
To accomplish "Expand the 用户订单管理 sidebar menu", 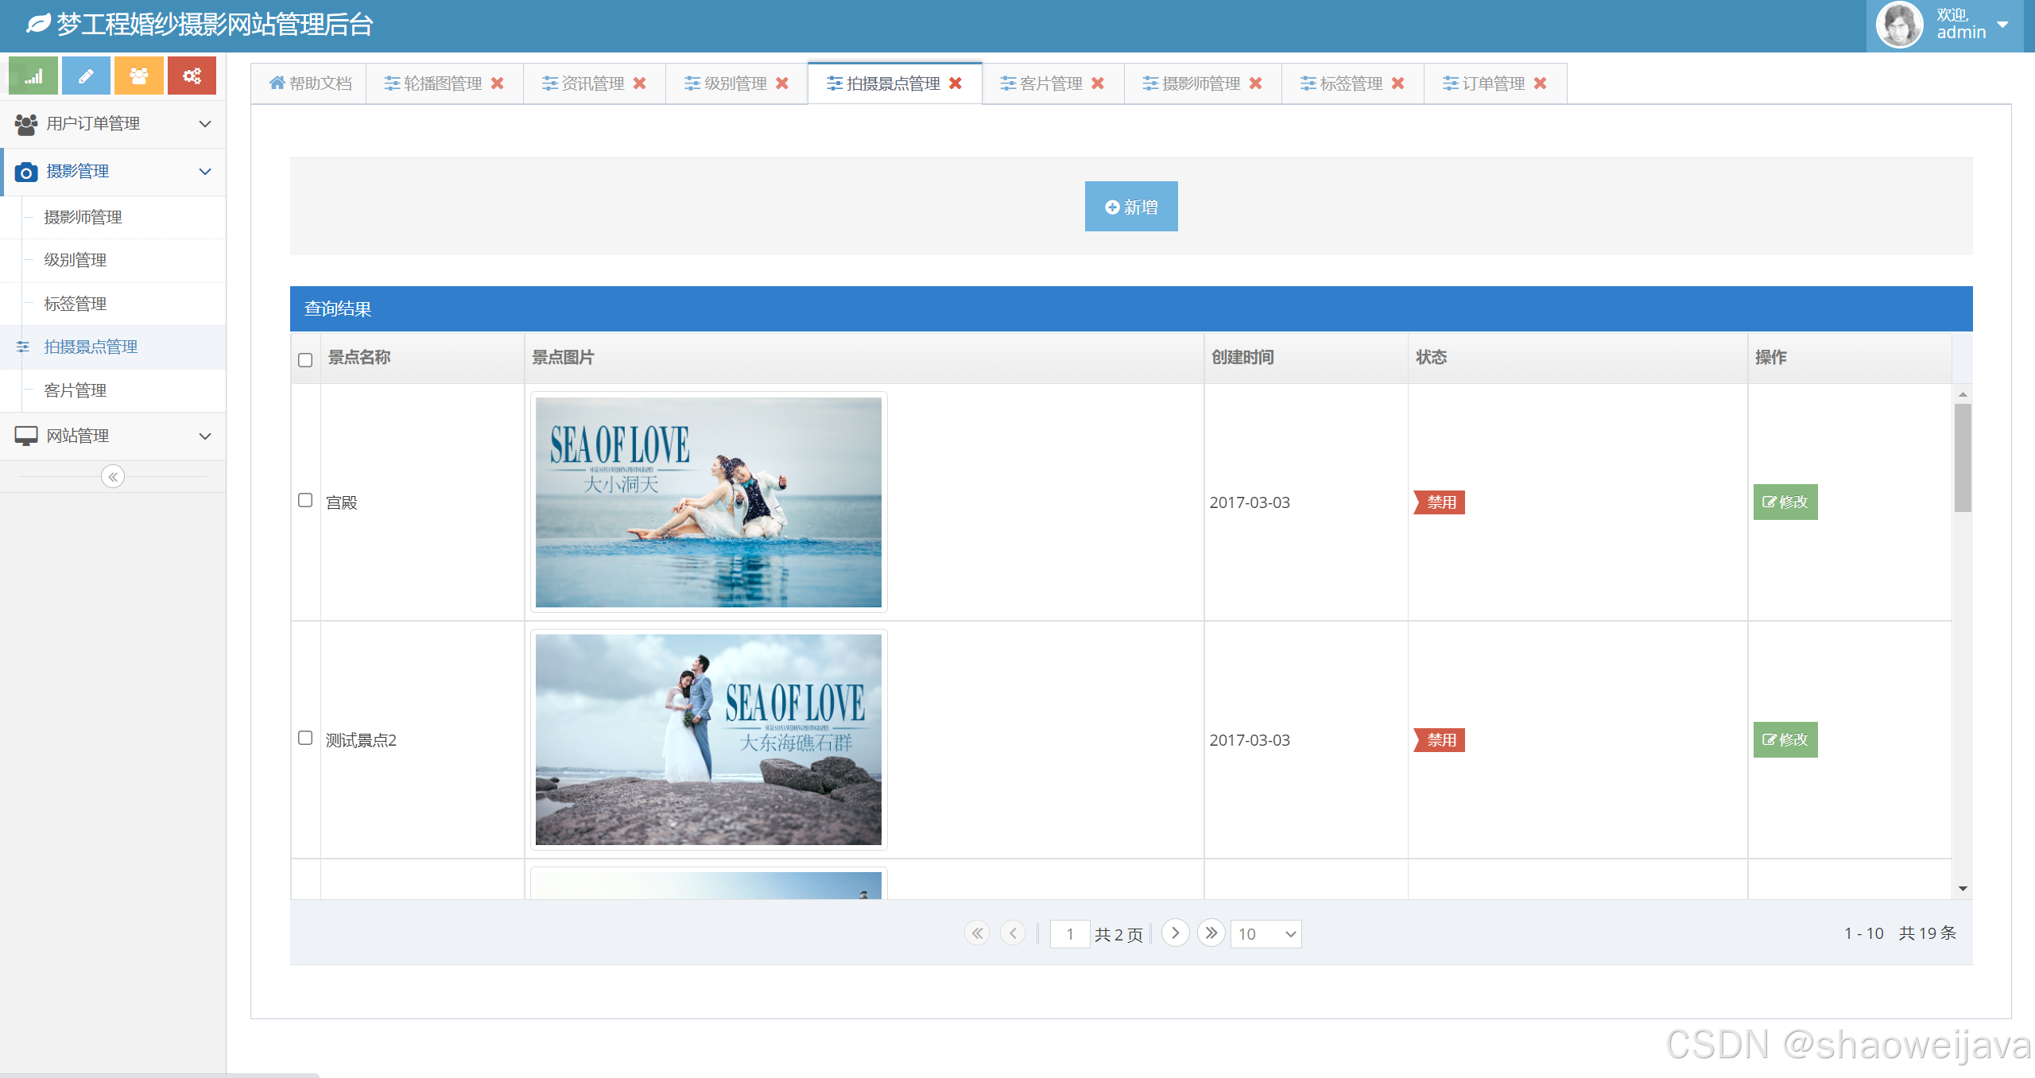I will pyautogui.click(x=113, y=124).
